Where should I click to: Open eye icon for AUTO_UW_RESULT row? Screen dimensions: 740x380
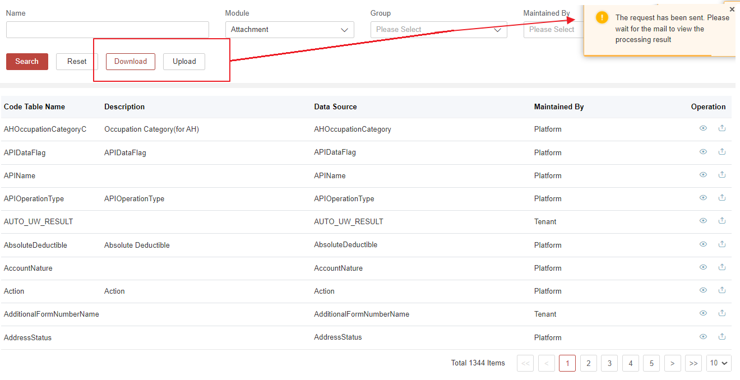pos(703,221)
